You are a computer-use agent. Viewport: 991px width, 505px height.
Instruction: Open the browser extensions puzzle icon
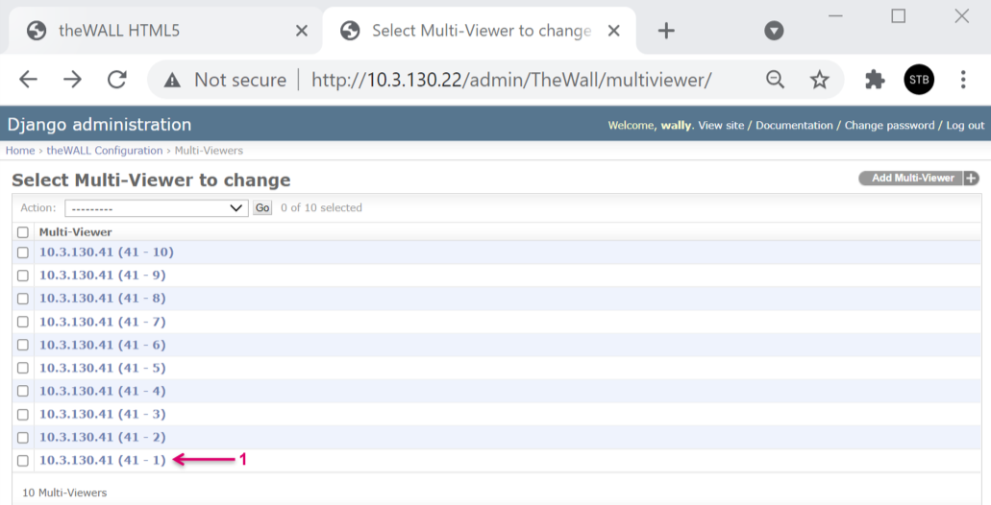click(875, 80)
